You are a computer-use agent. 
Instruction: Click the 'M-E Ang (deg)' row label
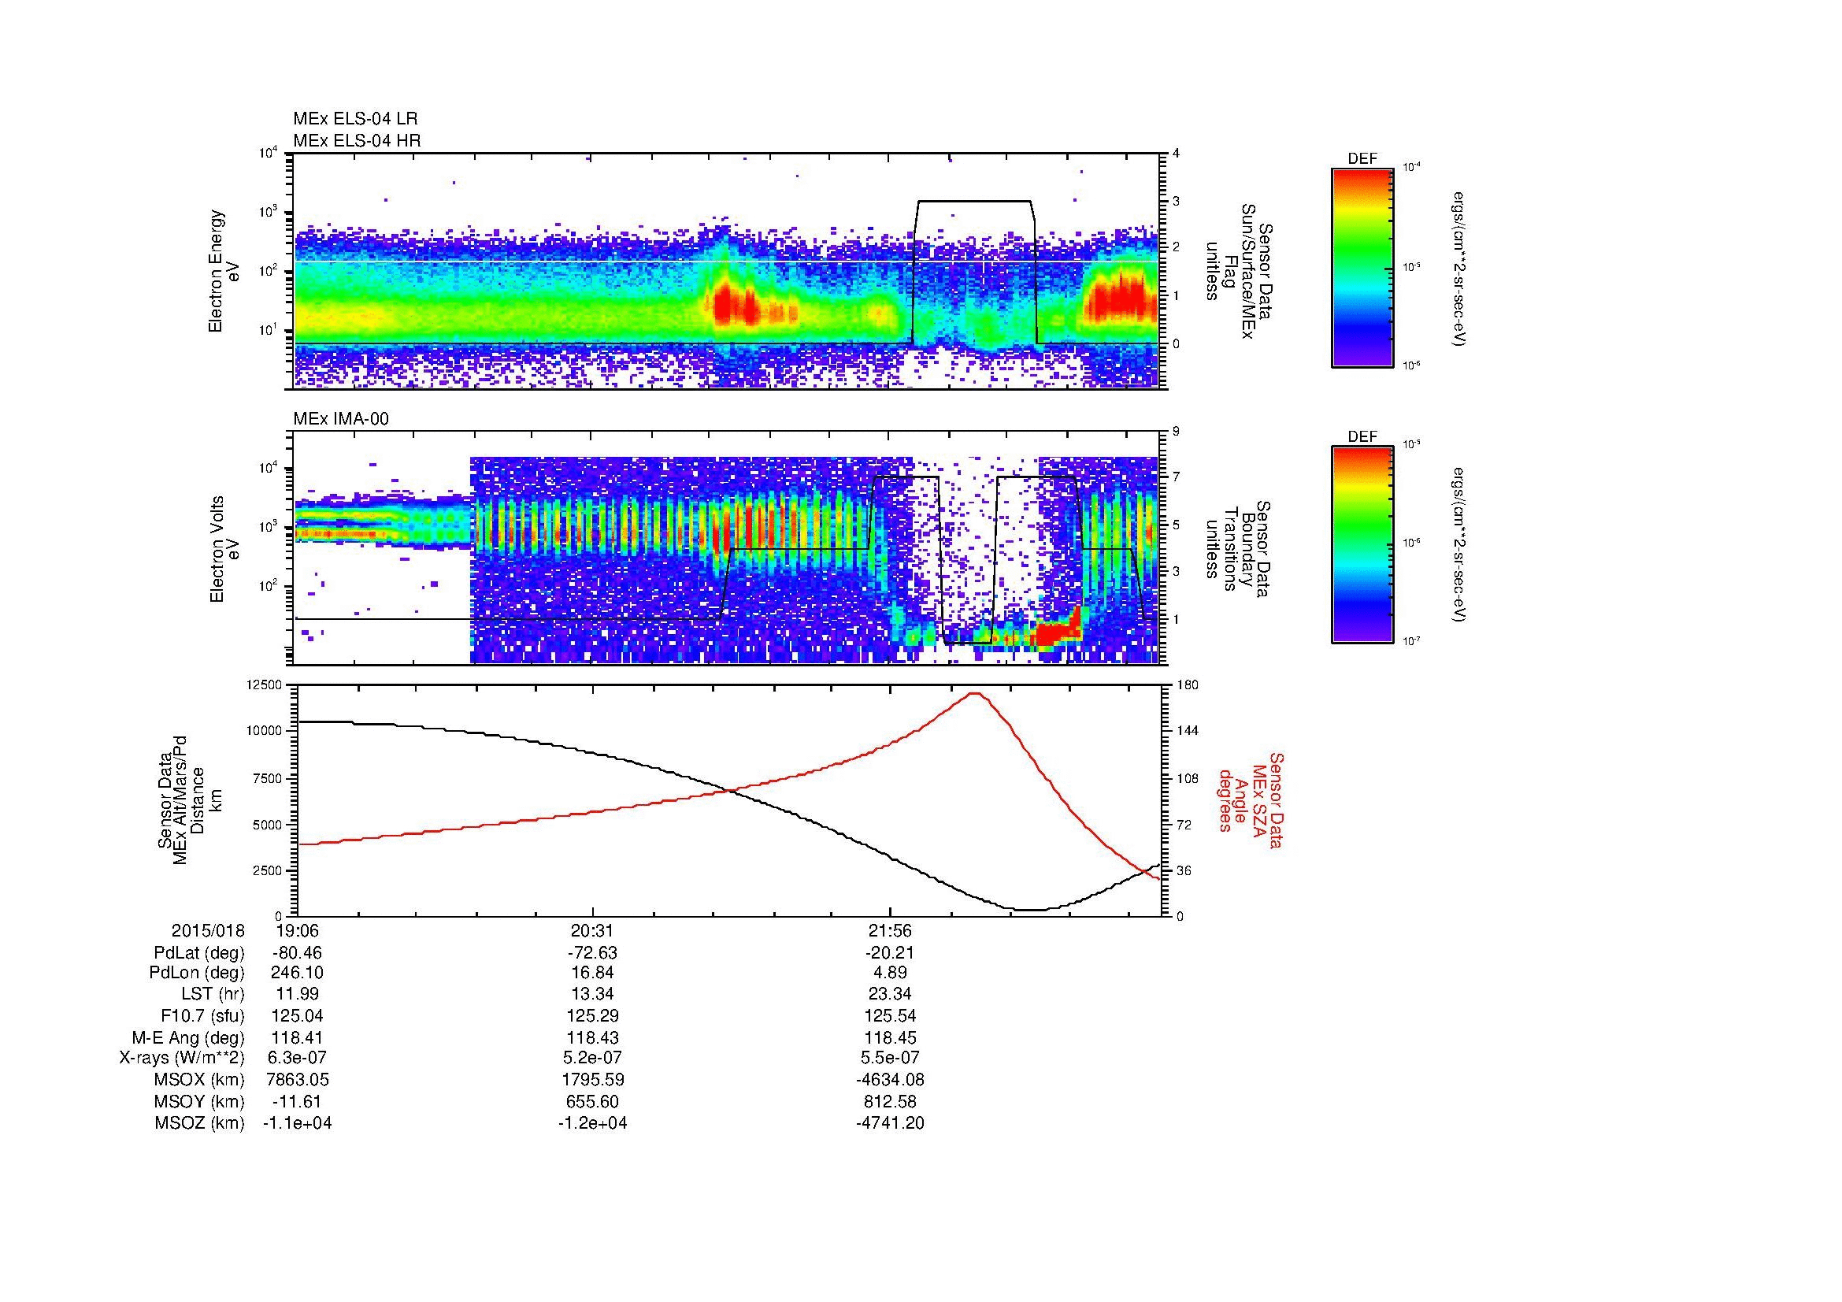tap(188, 1037)
